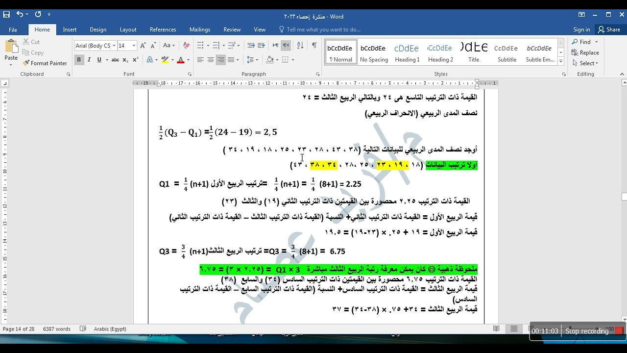Open the File tab
This screenshot has width=627, height=353.
(13, 29)
